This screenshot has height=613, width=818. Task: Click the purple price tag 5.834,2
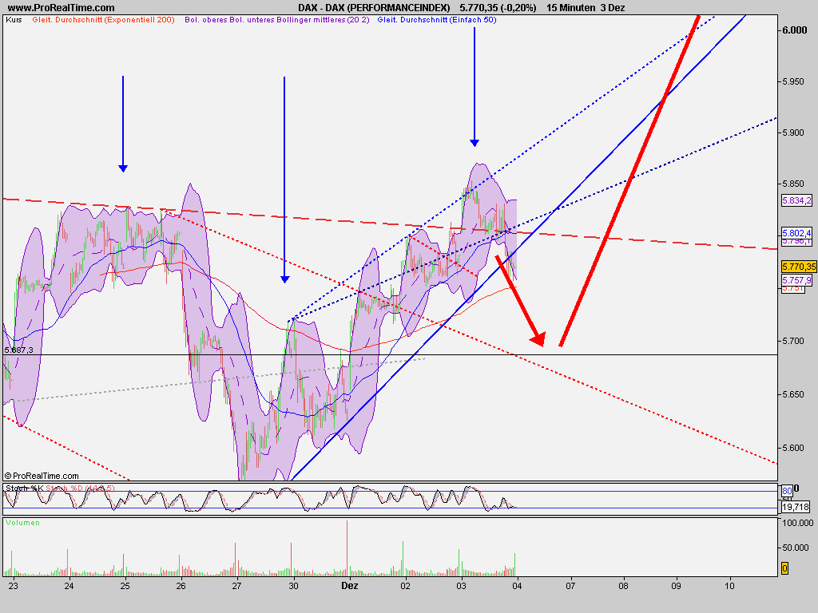coord(797,200)
